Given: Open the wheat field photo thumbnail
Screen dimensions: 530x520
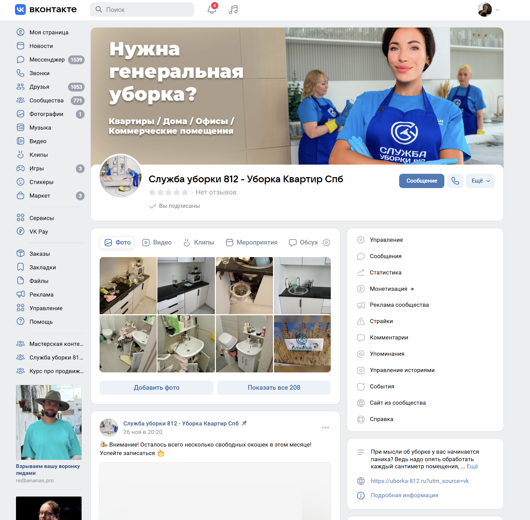Looking at the screenshot, I should pos(302,344).
